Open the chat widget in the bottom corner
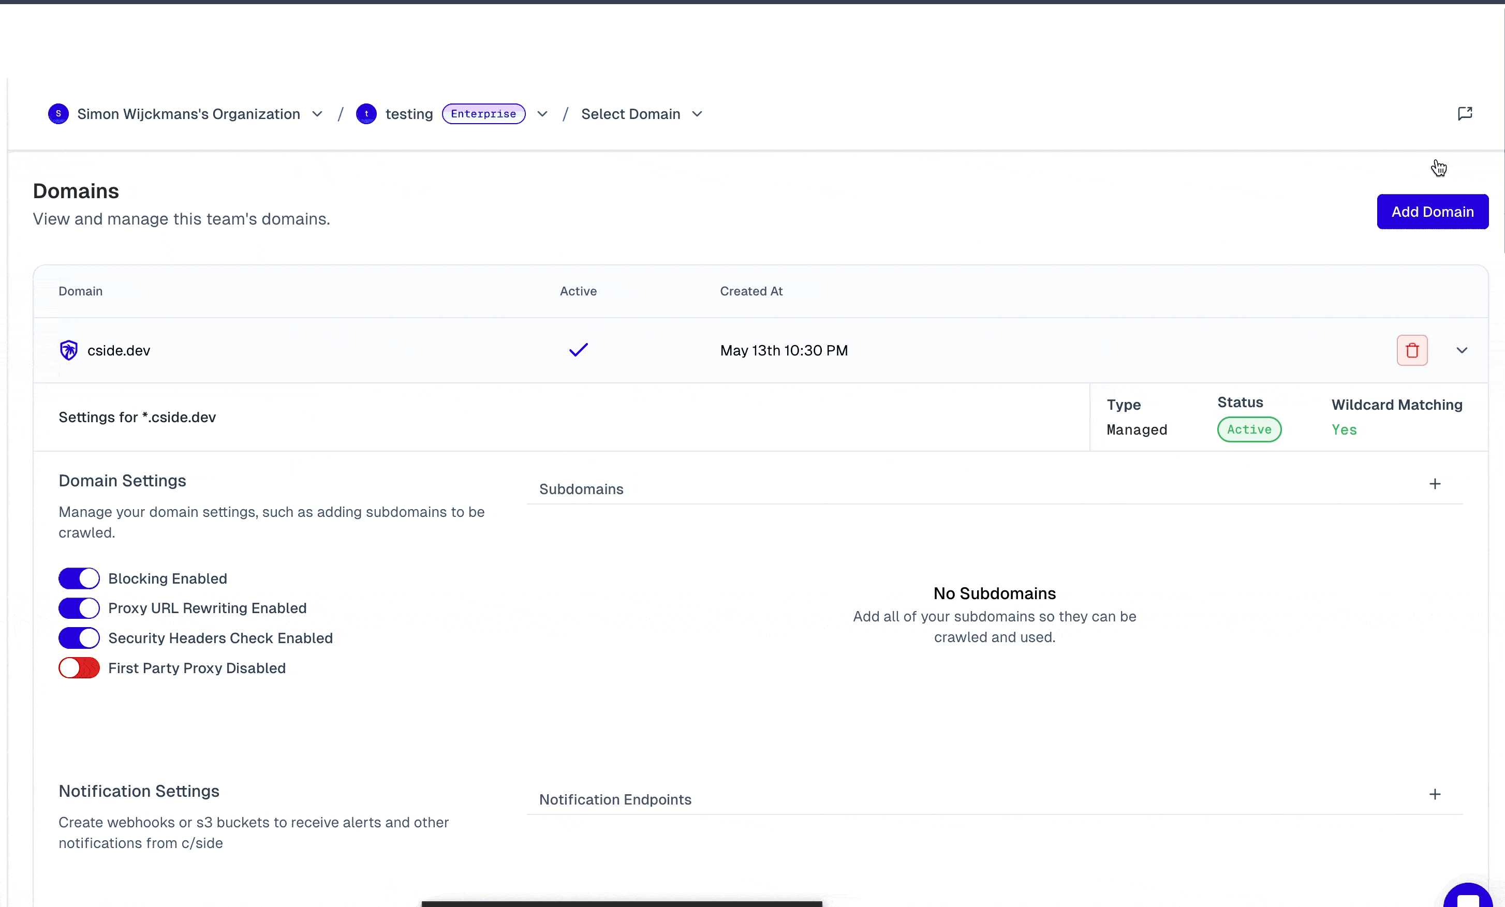This screenshot has height=907, width=1505. [x=1468, y=896]
